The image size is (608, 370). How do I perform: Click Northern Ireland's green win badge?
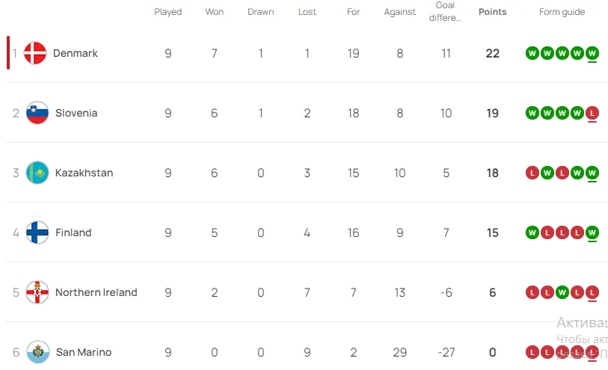(562, 292)
